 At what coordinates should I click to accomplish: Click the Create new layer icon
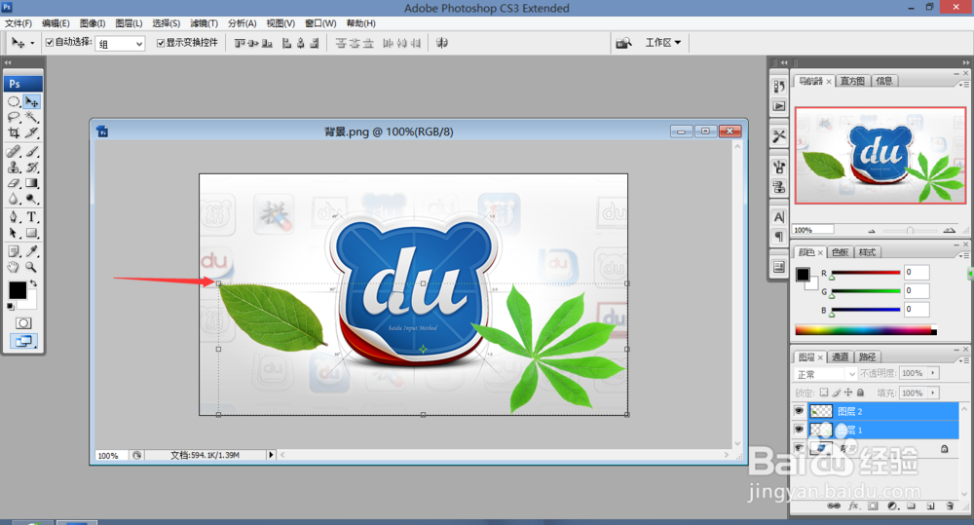click(x=930, y=506)
